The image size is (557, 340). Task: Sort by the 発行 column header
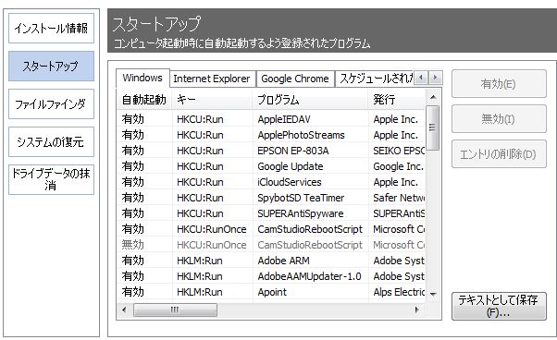click(397, 100)
